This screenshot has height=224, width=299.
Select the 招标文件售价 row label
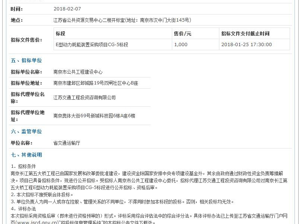26,40
